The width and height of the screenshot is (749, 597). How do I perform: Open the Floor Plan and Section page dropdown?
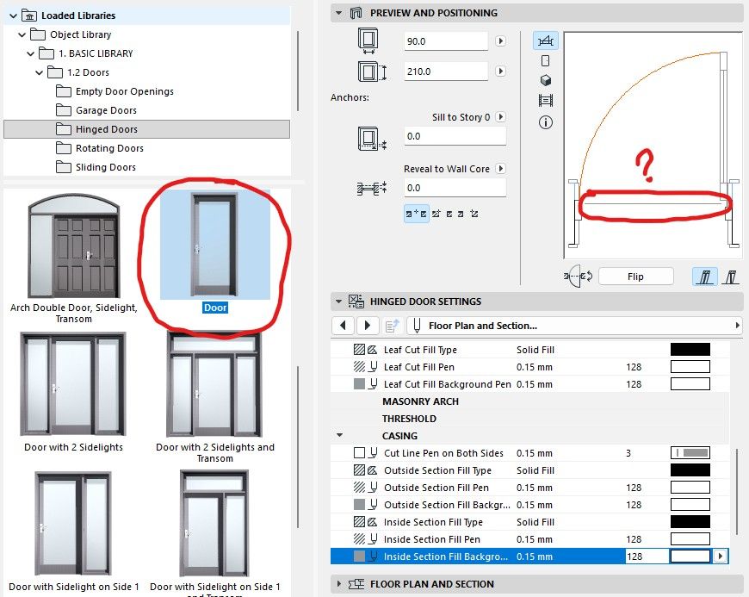737,326
